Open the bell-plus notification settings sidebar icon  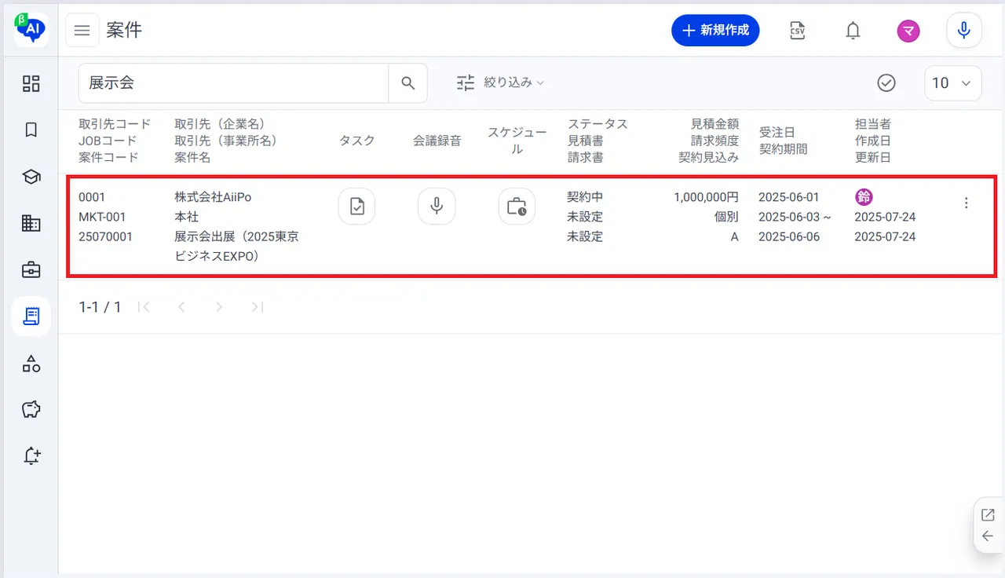[x=31, y=455]
